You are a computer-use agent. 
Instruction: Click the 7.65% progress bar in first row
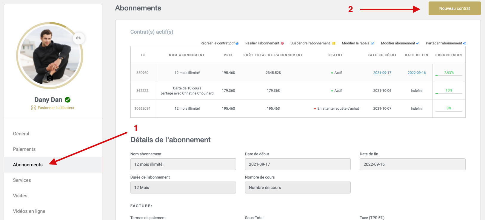pyautogui.click(x=449, y=75)
